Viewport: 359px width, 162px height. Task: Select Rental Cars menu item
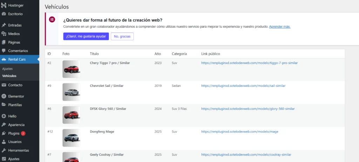[17, 59]
